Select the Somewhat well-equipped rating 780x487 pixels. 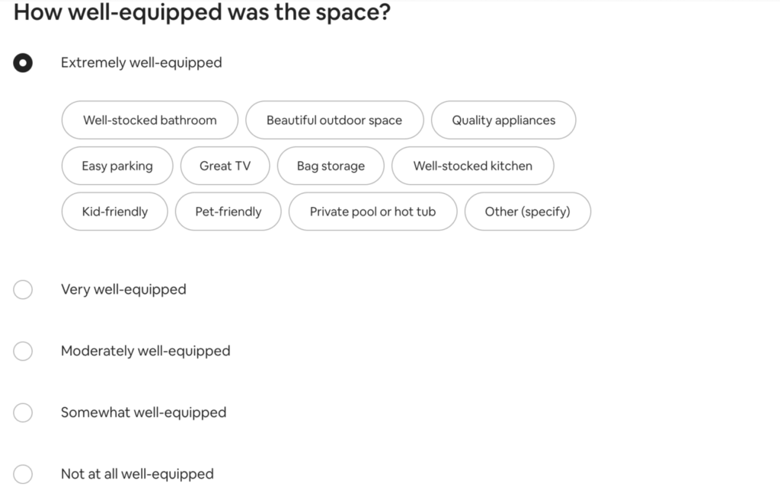click(x=23, y=412)
